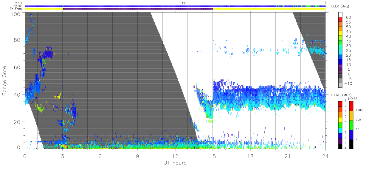
Task: Click the '11' label on TX FRQ scale
Action: point(345,138)
